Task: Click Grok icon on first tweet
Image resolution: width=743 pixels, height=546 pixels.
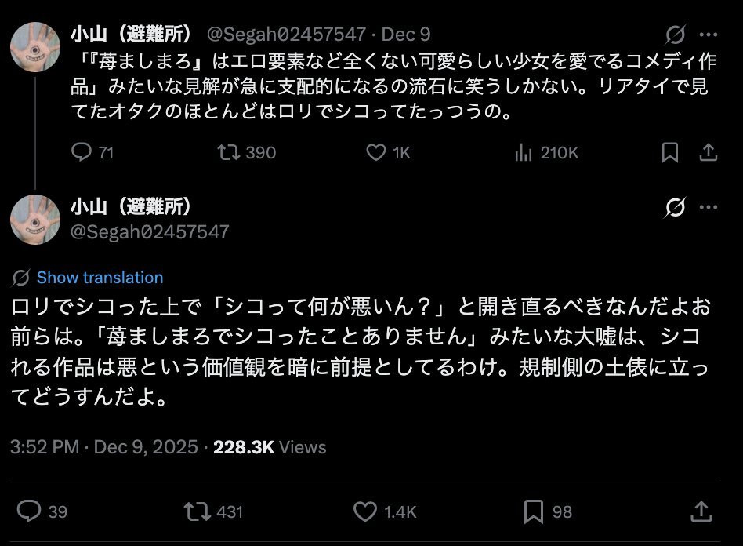Action: pos(675,35)
